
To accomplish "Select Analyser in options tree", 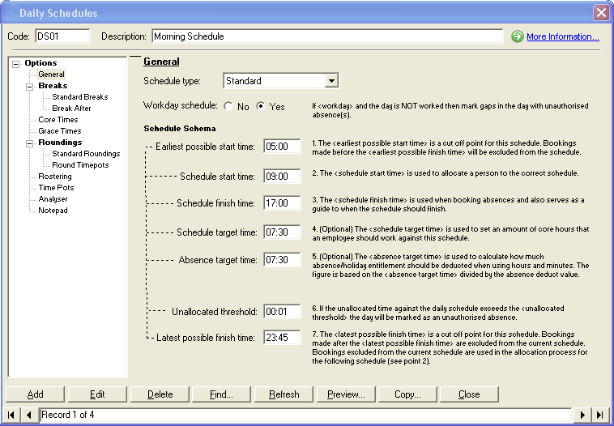I will pyautogui.click(x=53, y=199).
